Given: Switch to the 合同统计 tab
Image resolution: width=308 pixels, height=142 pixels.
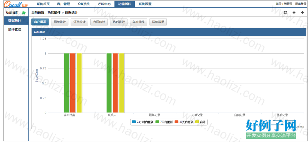Looking at the screenshot, I should [x=99, y=22].
